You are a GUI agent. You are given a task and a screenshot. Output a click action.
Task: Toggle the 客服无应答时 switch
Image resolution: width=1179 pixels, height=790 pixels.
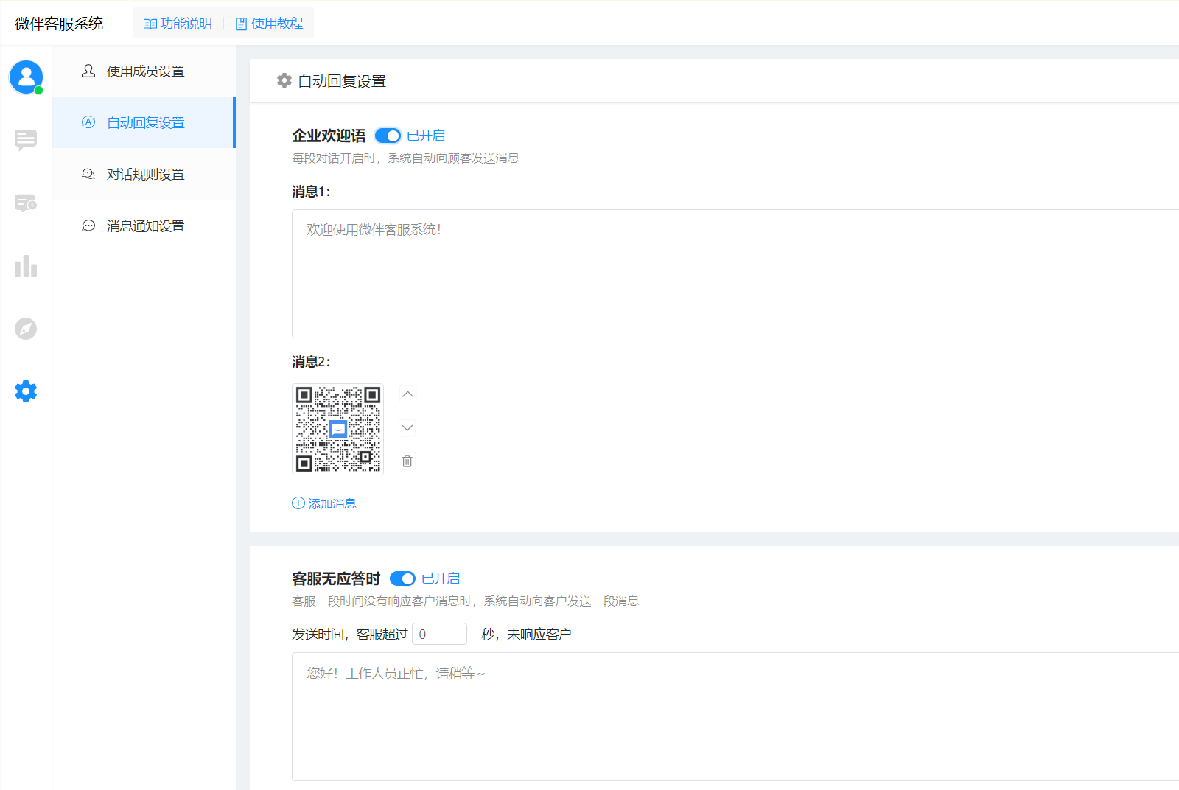[402, 578]
